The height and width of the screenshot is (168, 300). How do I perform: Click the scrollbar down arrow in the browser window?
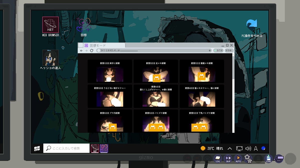click(233, 131)
